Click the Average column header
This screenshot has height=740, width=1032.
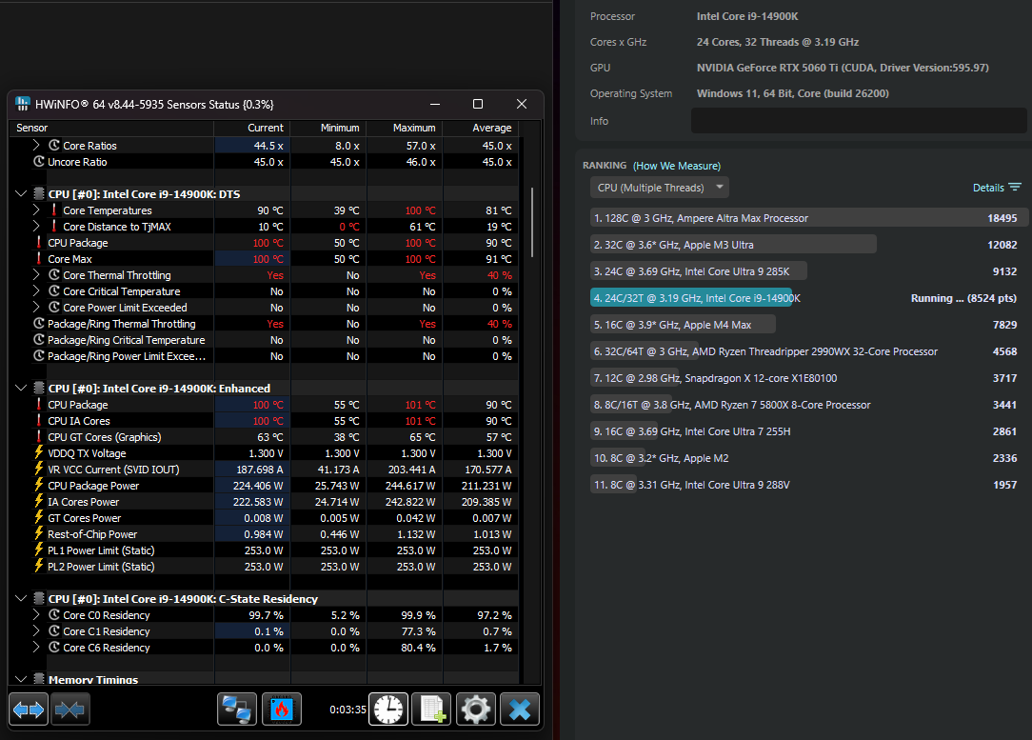(x=481, y=128)
